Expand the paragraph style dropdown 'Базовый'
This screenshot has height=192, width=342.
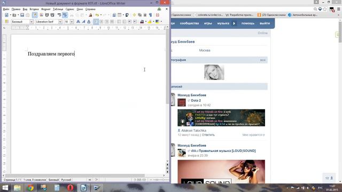pyautogui.click(x=32, y=22)
